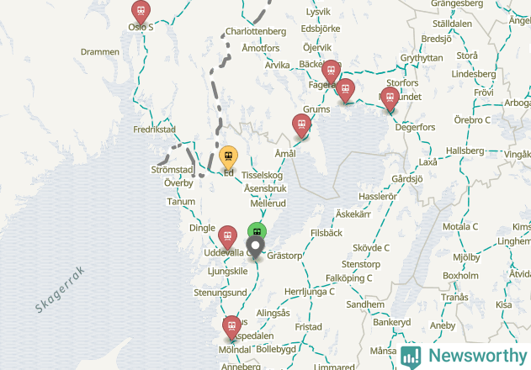Open the red train marker near Mölndal
Image resolution: width=531 pixels, height=370 pixels.
point(231,326)
